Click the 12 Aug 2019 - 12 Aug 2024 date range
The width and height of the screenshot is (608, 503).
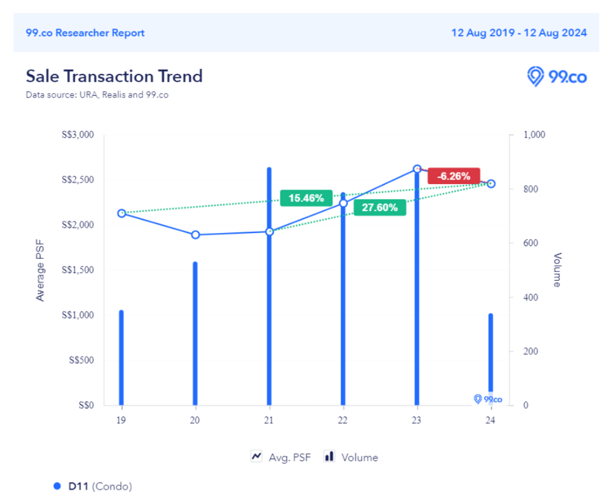tap(519, 32)
